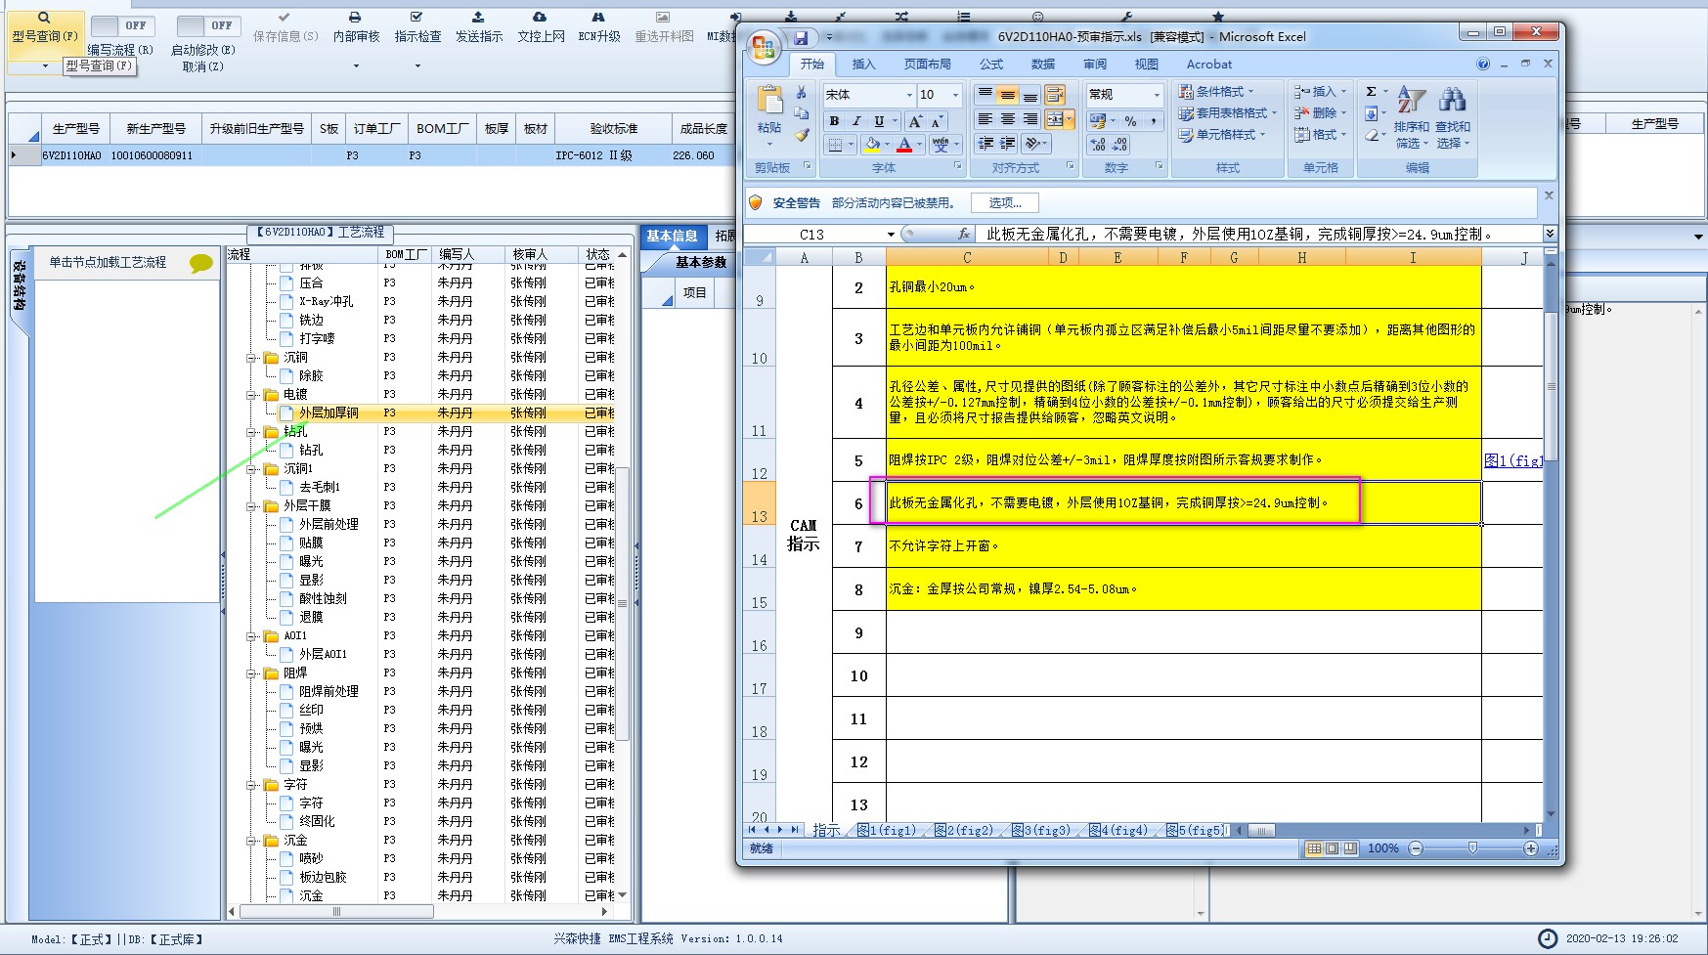Click Save icon in Excel quick access bar
This screenshot has width=1708, height=955.
click(x=801, y=37)
